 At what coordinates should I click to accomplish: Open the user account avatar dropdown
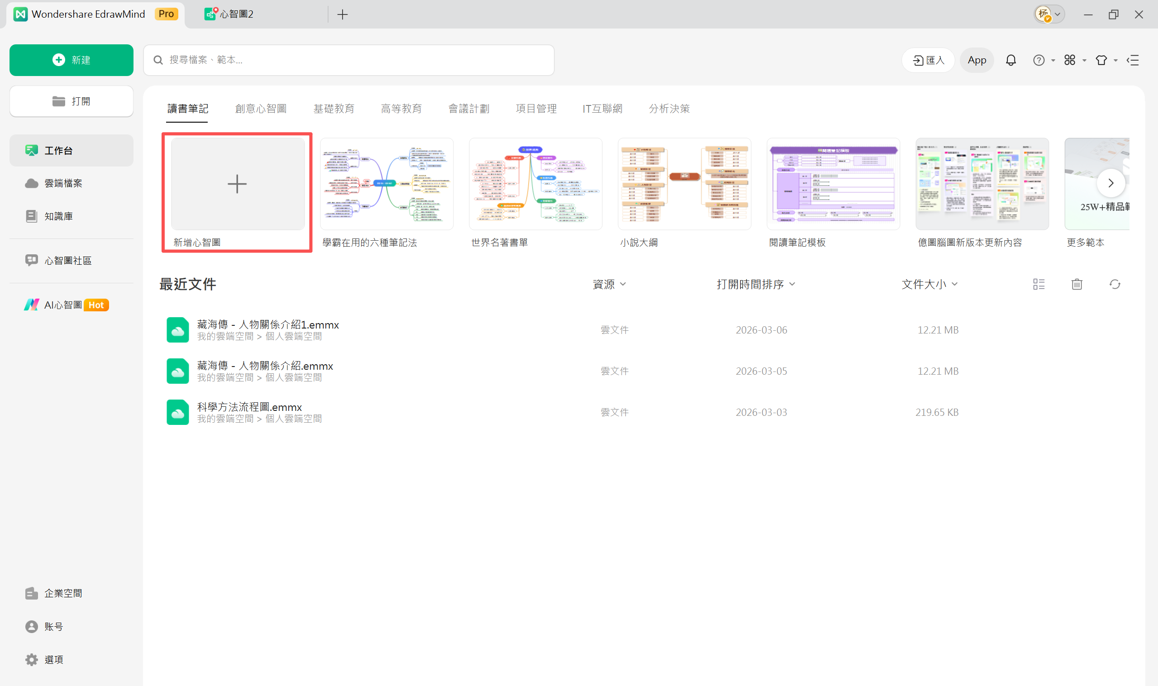click(x=1049, y=14)
